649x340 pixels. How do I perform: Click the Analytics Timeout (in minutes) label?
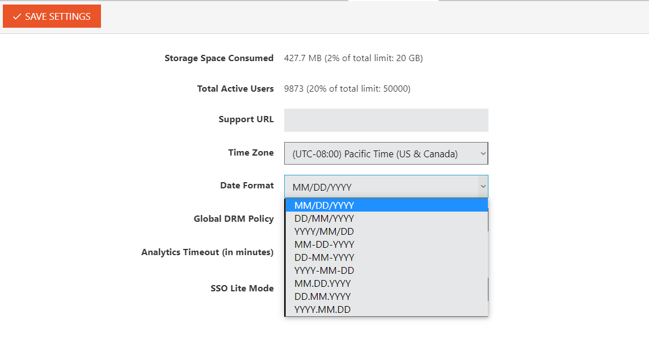pos(207,252)
